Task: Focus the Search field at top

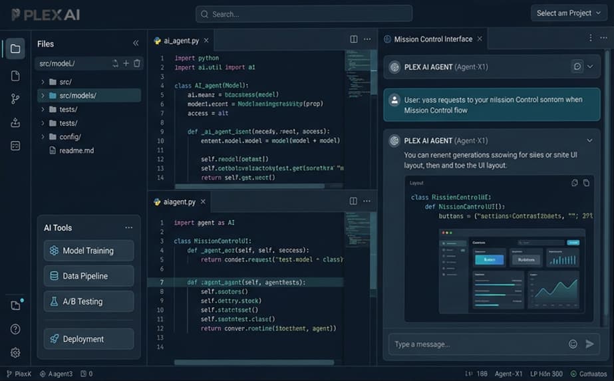Action: 304,14
